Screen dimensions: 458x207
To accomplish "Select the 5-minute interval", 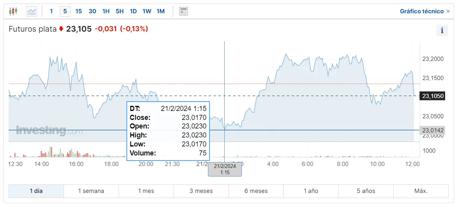I will click(x=65, y=11).
